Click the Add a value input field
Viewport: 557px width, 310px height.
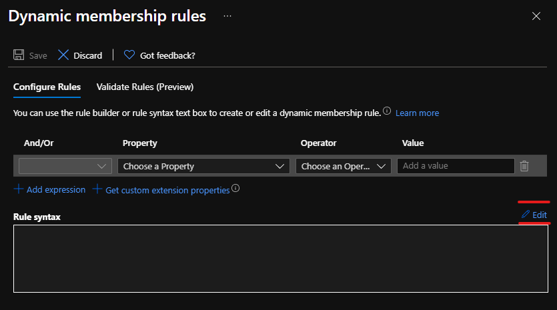click(456, 166)
